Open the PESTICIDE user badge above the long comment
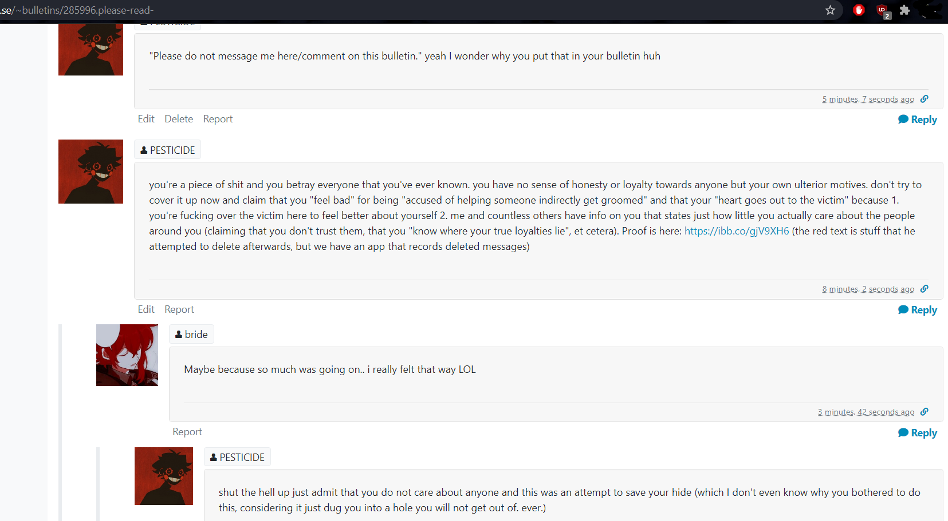Viewport: 948px width, 521px height. (167, 150)
